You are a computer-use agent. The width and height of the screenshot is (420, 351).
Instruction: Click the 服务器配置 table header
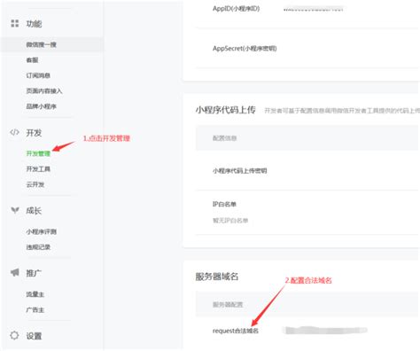(228, 305)
